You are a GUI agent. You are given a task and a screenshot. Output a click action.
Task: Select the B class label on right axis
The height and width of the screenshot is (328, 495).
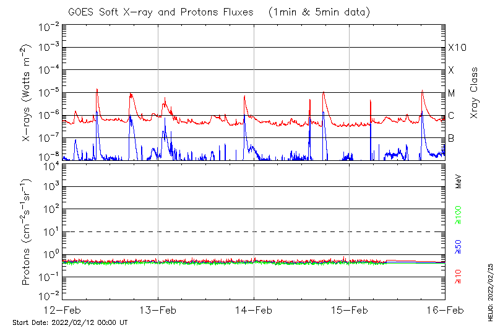click(451, 138)
